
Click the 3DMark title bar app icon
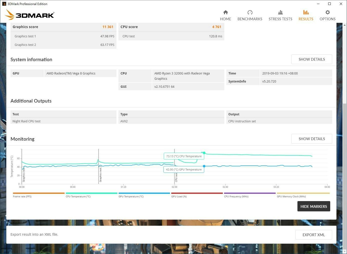pos(4,4)
